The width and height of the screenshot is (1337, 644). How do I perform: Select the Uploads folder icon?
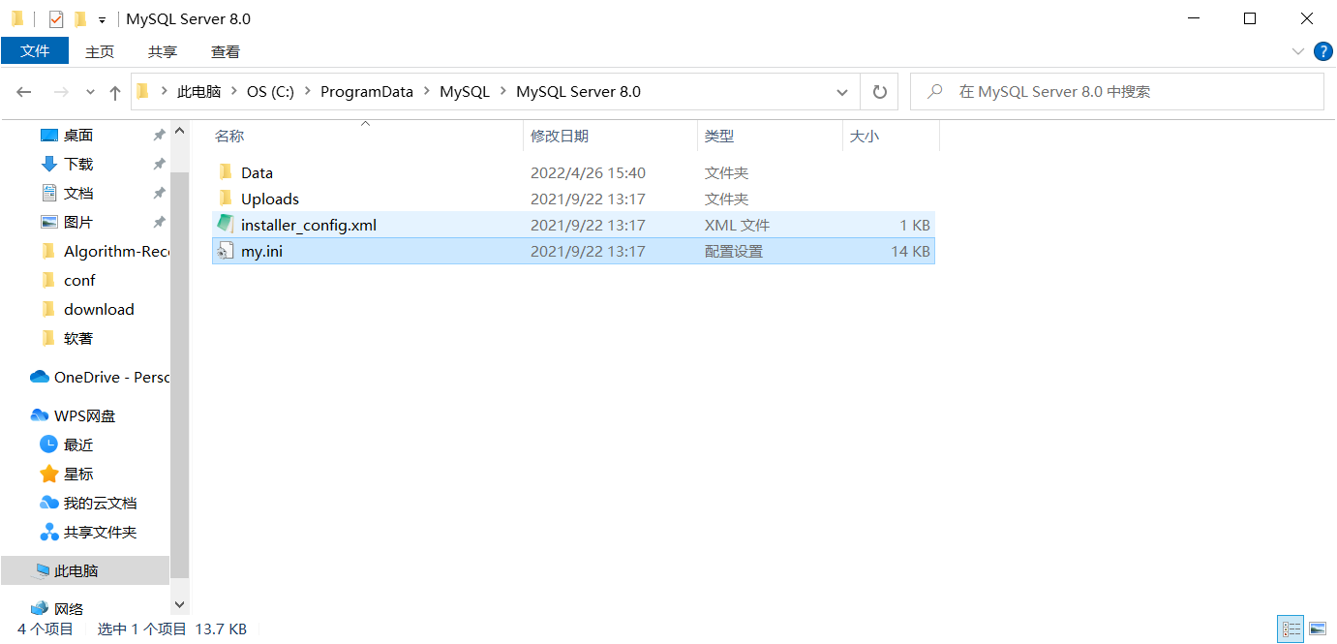tap(226, 199)
